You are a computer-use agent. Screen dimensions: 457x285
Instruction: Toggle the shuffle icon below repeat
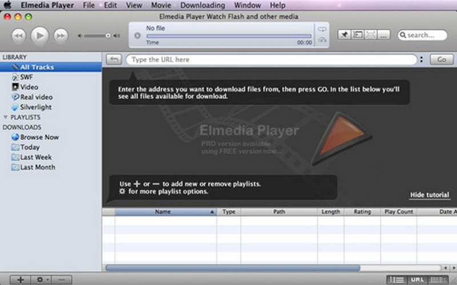click(322, 40)
